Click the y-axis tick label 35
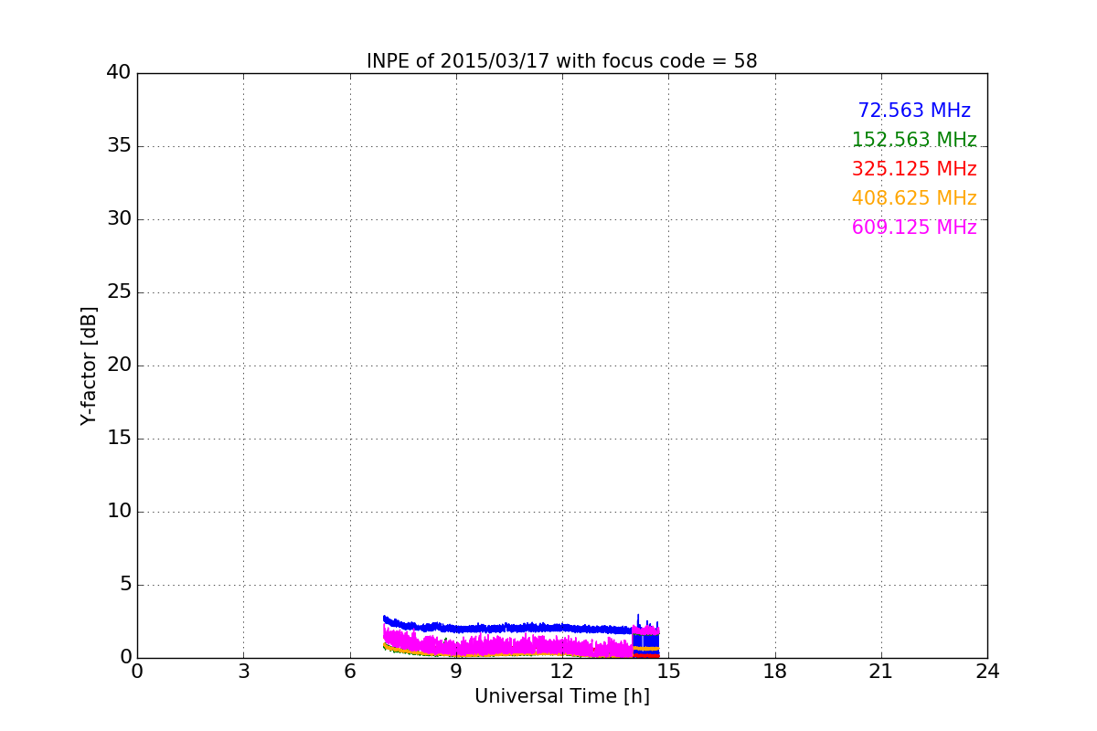Image resolution: width=1097 pixels, height=731 pixels. [119, 146]
